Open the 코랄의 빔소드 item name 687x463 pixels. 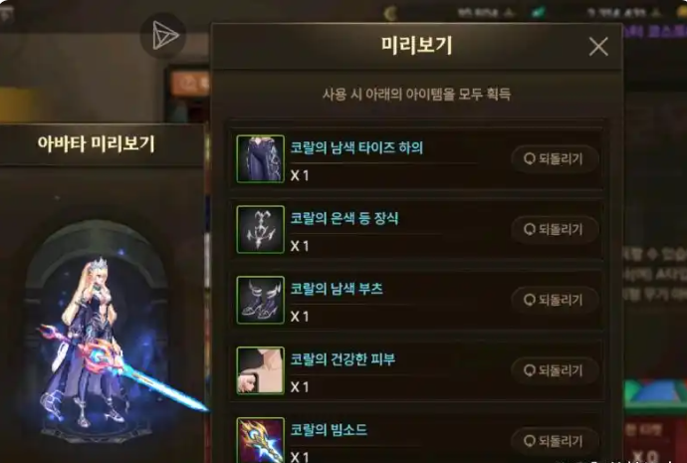(329, 430)
